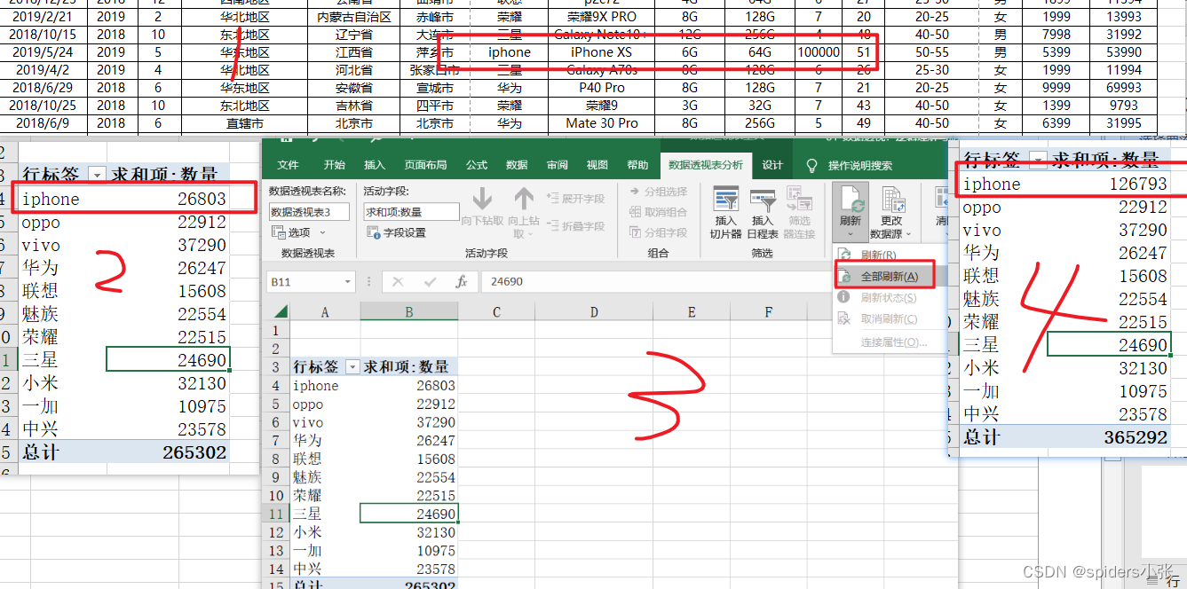
Task: Open the 行标签 filter dropdown in right pivot table
Action: point(1036,161)
